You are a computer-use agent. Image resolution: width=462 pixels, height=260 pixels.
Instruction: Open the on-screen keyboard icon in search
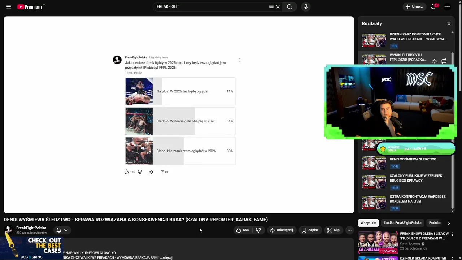tap(271, 6)
